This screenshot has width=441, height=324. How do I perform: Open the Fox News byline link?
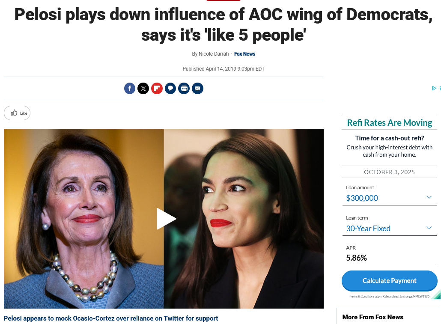point(244,54)
